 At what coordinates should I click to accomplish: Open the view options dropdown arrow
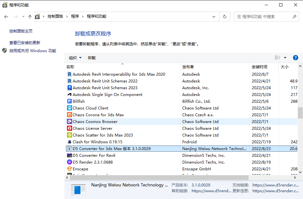click(x=285, y=58)
